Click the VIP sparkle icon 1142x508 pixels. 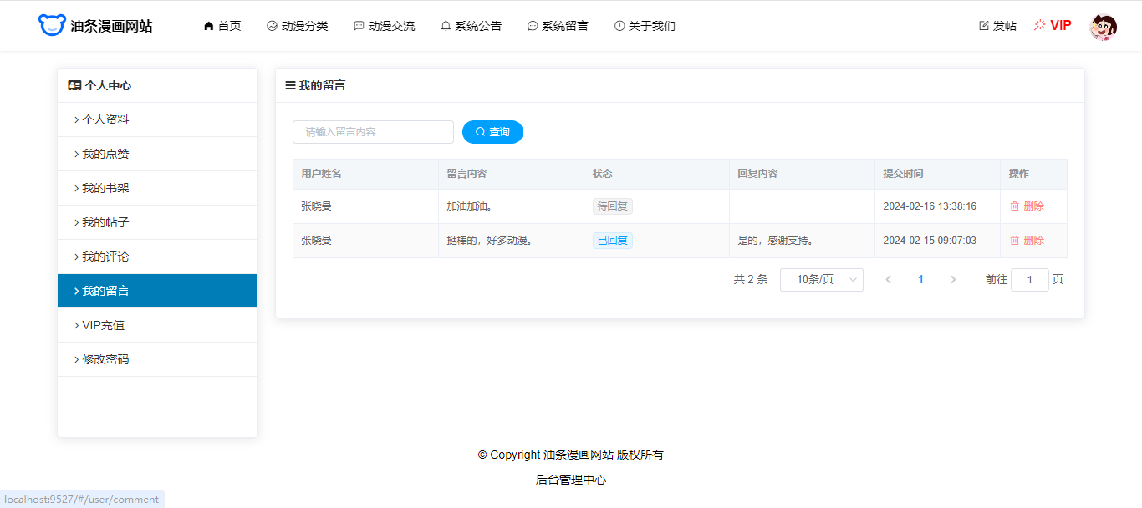[1040, 25]
